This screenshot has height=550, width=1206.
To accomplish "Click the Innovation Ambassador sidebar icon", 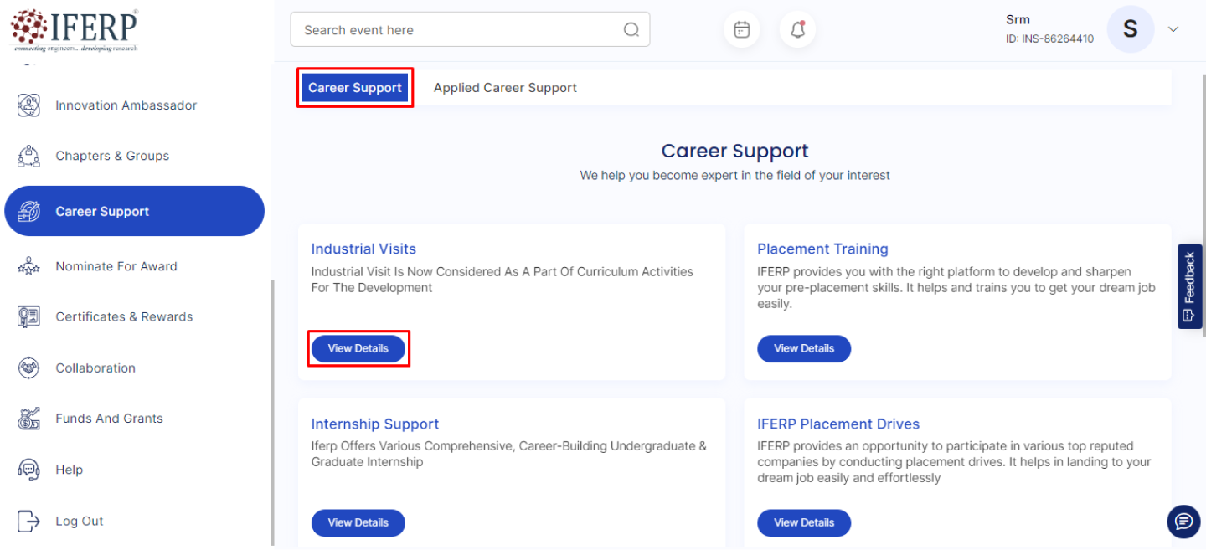I will pyautogui.click(x=28, y=105).
